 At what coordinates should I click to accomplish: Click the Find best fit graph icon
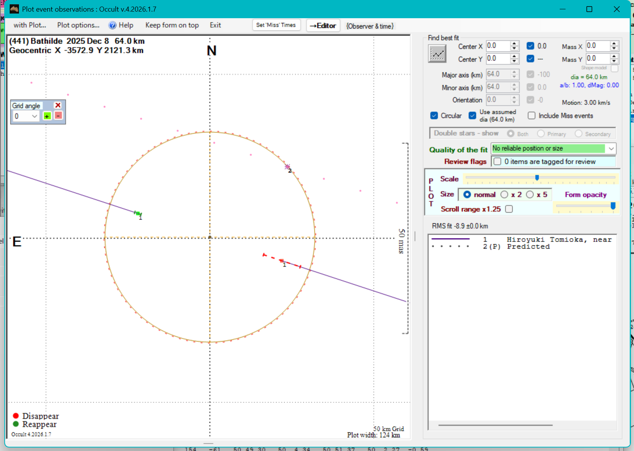click(x=437, y=53)
